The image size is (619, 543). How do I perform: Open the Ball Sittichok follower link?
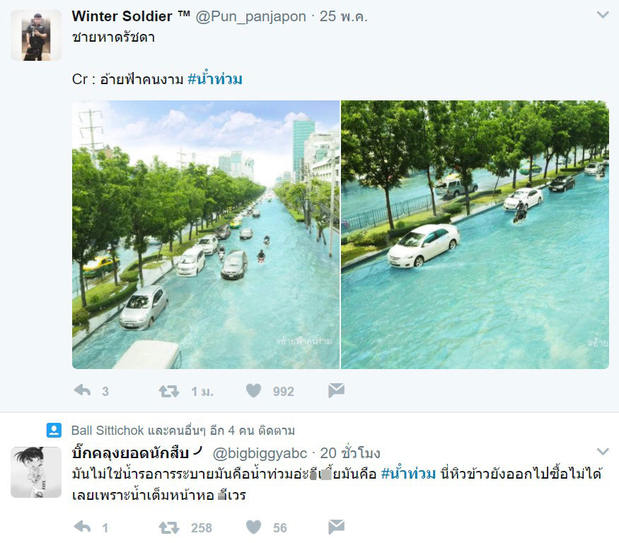108,430
